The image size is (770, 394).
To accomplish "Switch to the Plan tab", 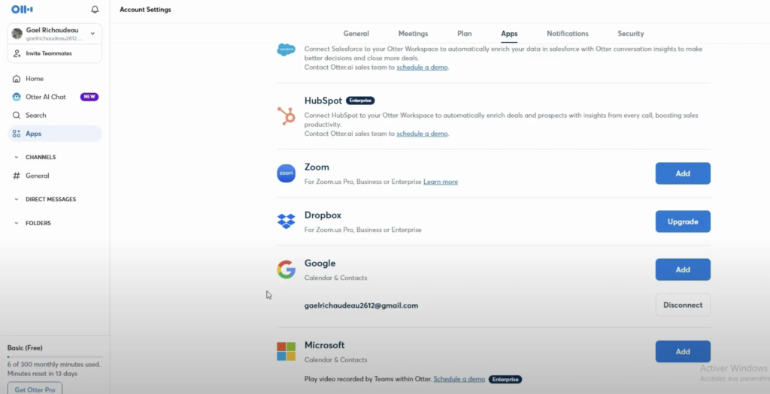I will pos(464,33).
